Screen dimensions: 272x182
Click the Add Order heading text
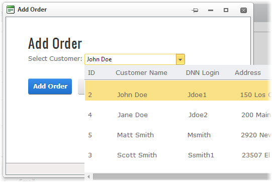55,44
